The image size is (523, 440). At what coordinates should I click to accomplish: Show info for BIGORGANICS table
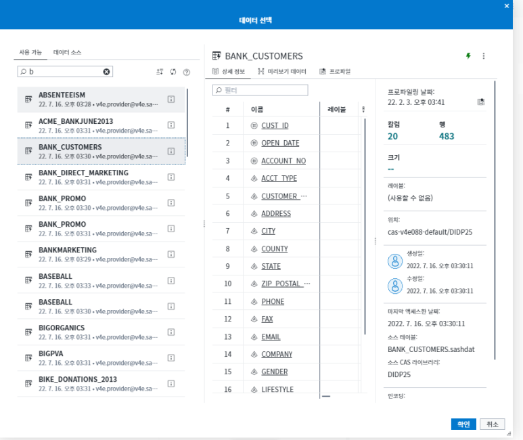(171, 332)
